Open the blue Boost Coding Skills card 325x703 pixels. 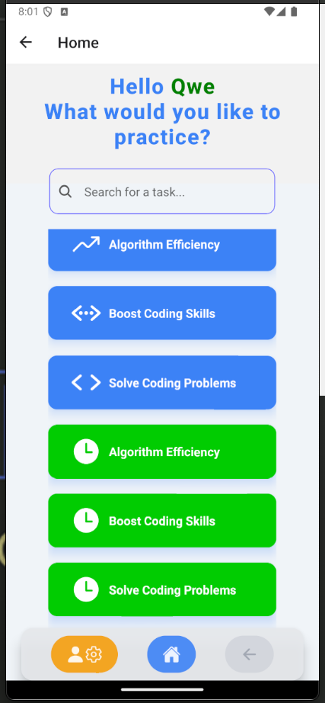(x=162, y=313)
